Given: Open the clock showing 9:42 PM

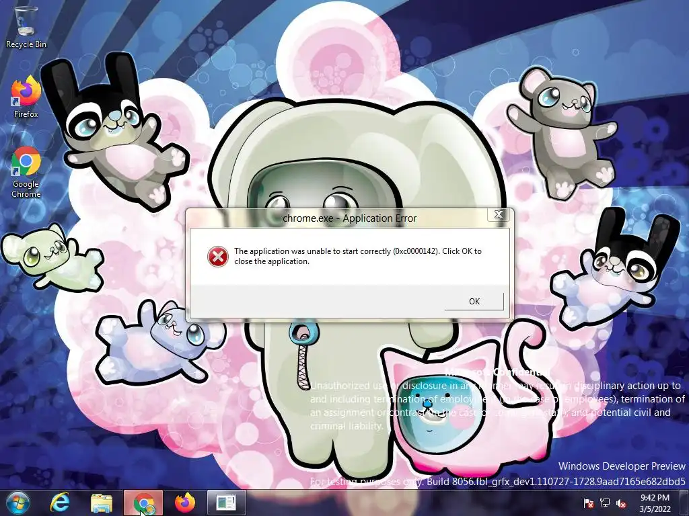Looking at the screenshot, I should tap(655, 503).
